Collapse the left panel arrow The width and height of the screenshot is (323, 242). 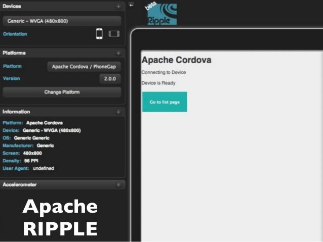point(131,5)
